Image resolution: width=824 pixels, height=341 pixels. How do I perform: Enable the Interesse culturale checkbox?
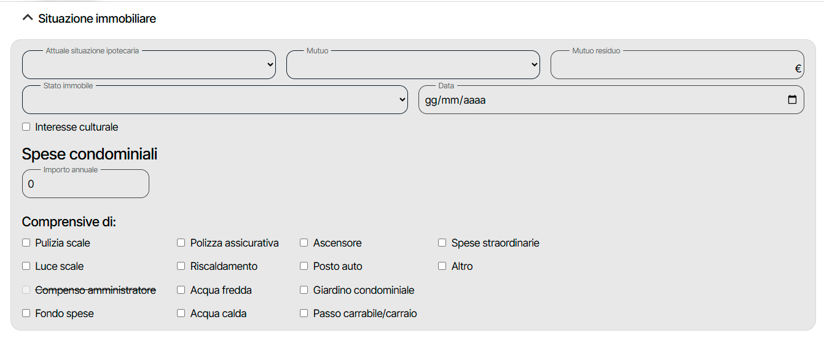(x=26, y=127)
